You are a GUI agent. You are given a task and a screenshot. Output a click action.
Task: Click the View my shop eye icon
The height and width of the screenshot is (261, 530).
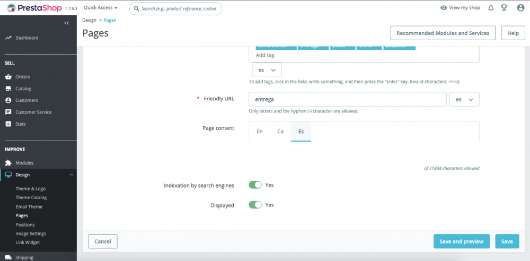(x=444, y=8)
